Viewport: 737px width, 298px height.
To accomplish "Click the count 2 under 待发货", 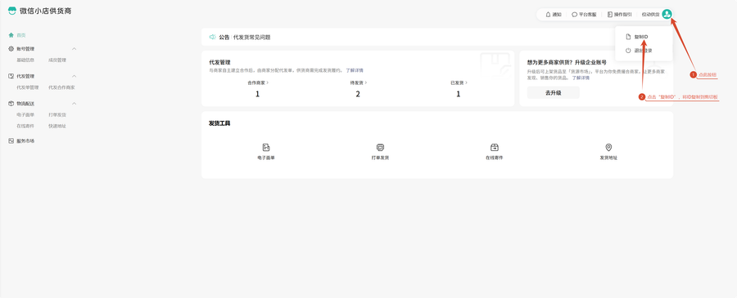I will [x=358, y=94].
